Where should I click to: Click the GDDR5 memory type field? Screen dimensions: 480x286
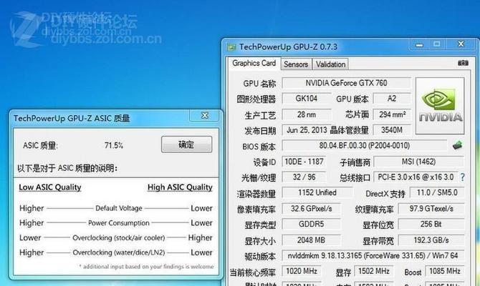(312, 225)
